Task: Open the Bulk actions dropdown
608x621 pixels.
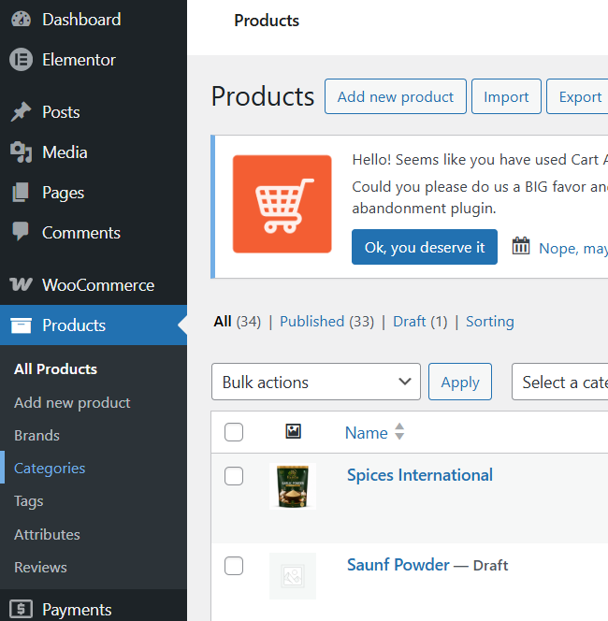Action: (316, 382)
